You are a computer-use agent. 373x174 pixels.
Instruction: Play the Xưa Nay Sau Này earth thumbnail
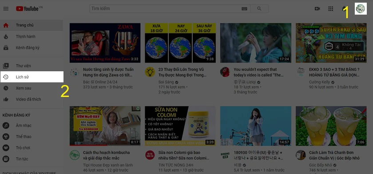point(180,43)
